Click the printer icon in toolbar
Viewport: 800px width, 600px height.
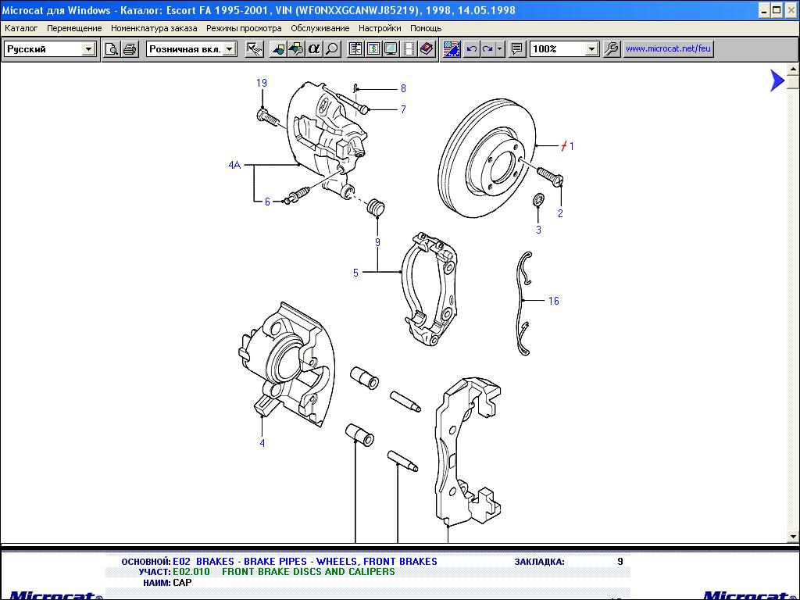[x=130, y=49]
